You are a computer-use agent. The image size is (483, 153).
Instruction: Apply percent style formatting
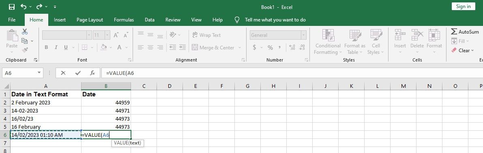[270, 47]
